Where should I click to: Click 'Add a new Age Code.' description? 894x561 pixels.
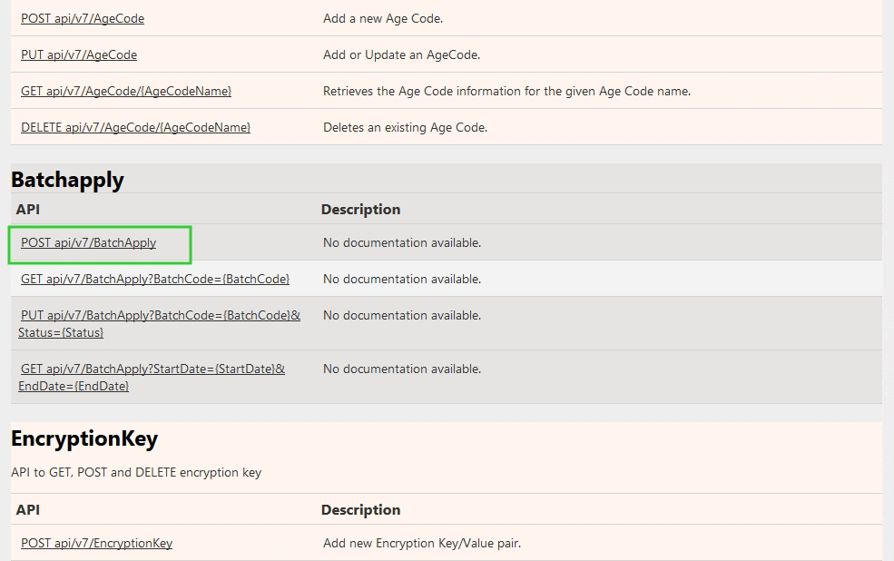click(383, 18)
